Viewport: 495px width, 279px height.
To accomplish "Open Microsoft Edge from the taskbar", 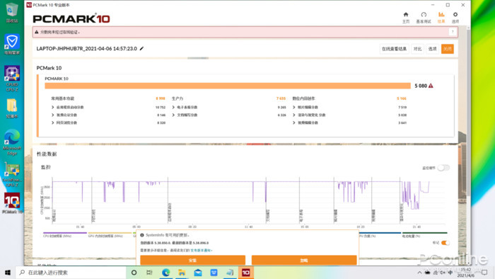I will pyautogui.click(x=165, y=273).
